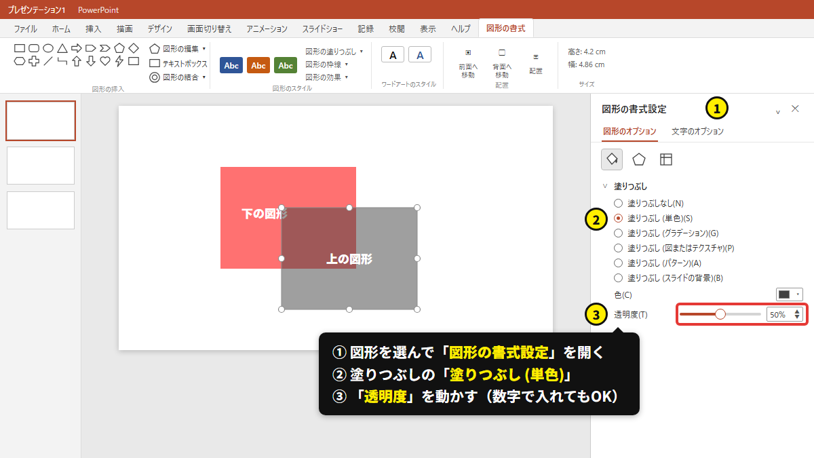This screenshot has width=814, height=458.
Task: Select the oval shape in the gallery
Action: click(48, 48)
